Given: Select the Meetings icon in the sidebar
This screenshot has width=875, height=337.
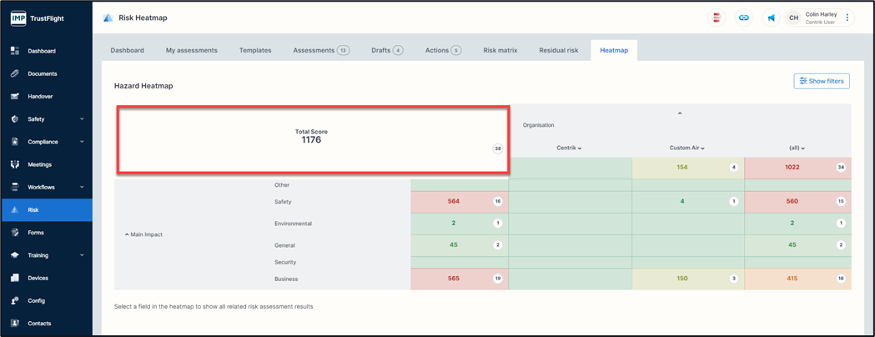Looking at the screenshot, I should pos(15,164).
